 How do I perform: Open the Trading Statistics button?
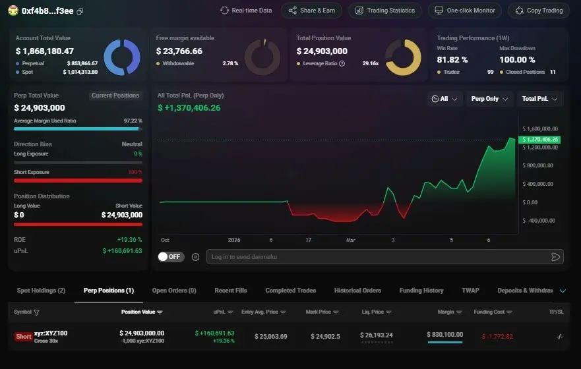(x=385, y=11)
